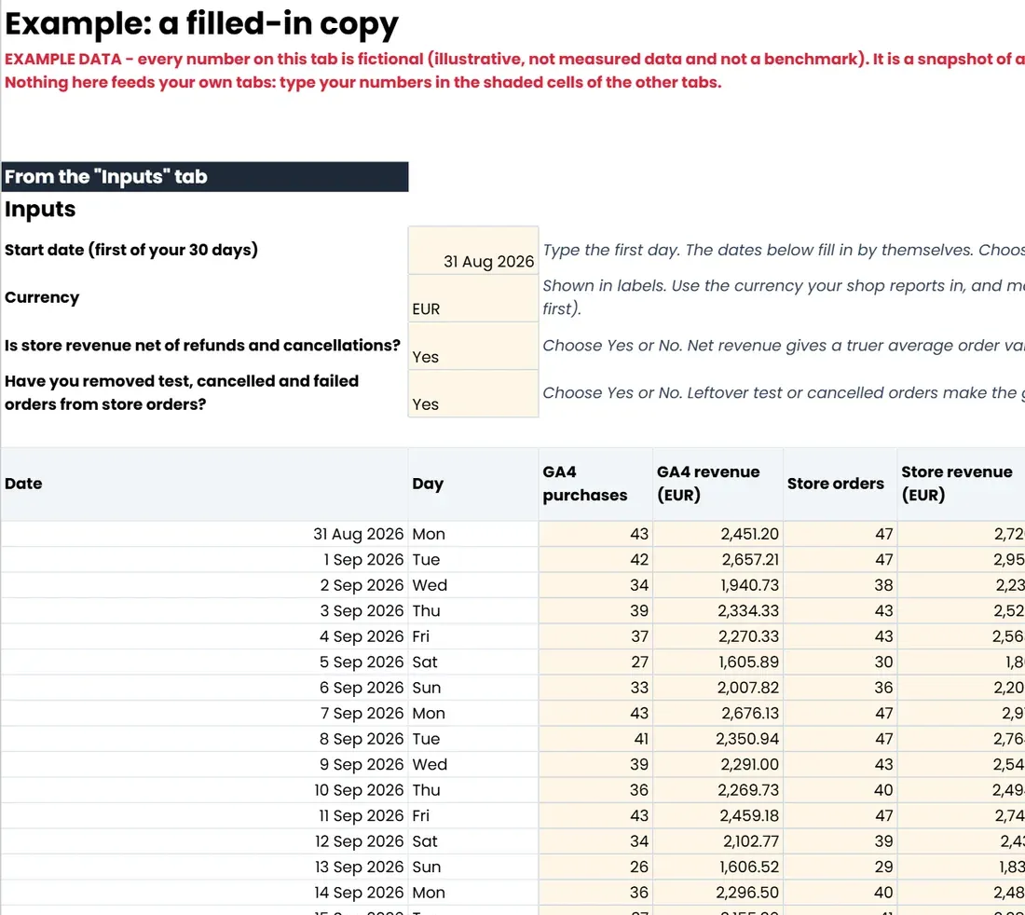Image resolution: width=1025 pixels, height=915 pixels.
Task: Click the 'Inputs' heading below the dark banner
Action: (40, 209)
